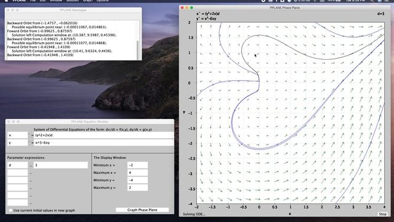The width and height of the screenshot is (394, 222).
Task: Open the Edit menu in menu bar
Action: (x=42, y=1)
